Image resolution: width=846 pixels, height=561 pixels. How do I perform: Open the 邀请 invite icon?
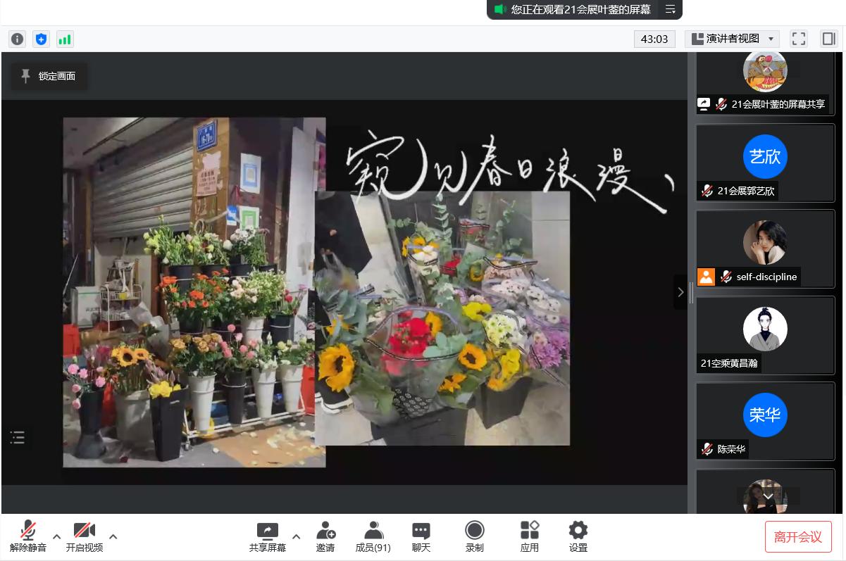pyautogui.click(x=325, y=536)
